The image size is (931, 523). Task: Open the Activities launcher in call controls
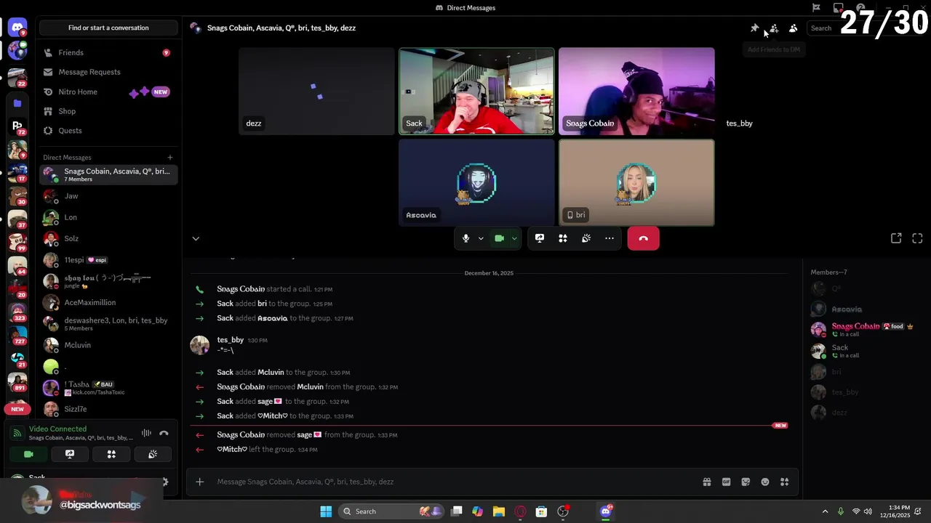point(563,238)
